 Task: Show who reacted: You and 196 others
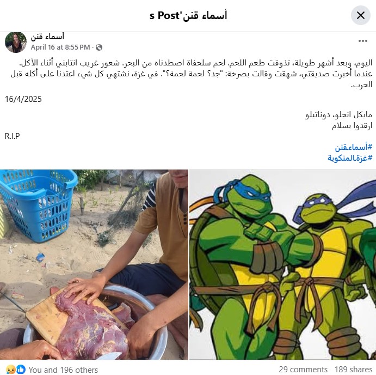click(63, 370)
